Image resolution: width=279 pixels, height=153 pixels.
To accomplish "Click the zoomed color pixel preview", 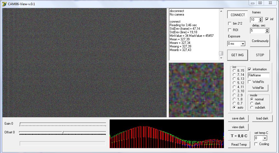I will [x=196, y=90].
